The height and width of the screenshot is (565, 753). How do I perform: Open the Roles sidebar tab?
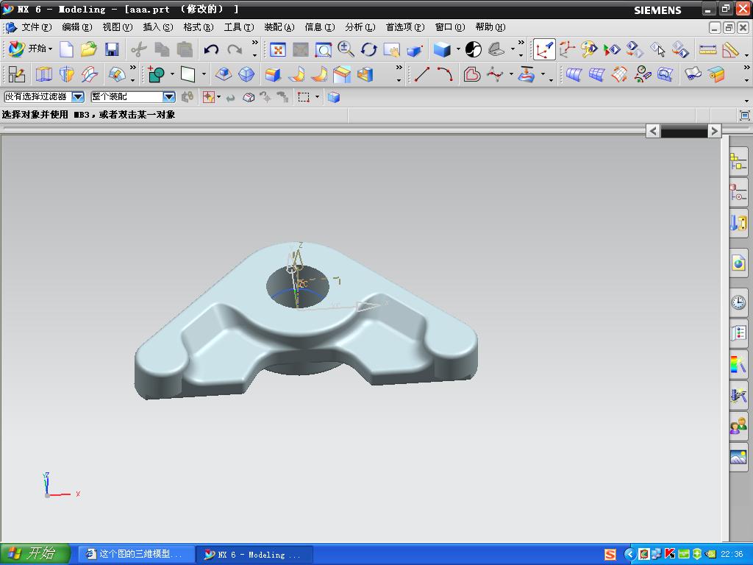pyautogui.click(x=738, y=426)
